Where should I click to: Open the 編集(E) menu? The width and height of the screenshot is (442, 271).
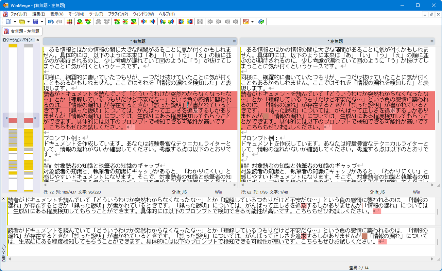[x=38, y=14]
